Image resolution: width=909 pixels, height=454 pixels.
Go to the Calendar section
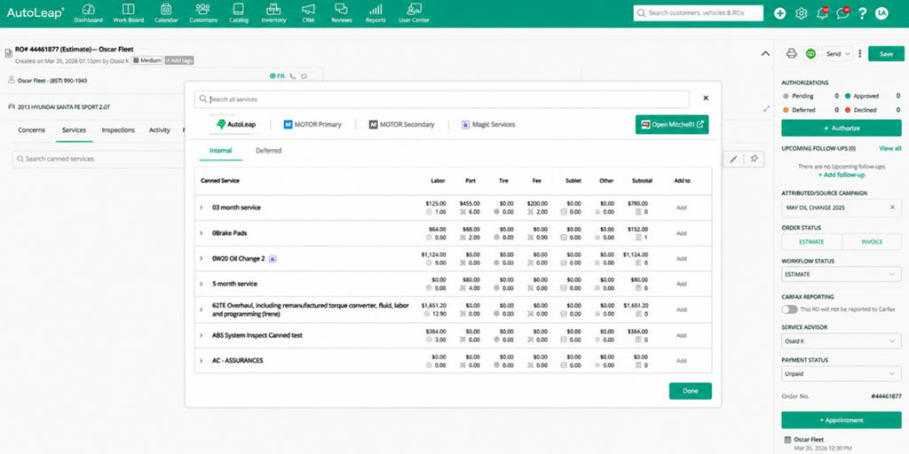point(166,13)
